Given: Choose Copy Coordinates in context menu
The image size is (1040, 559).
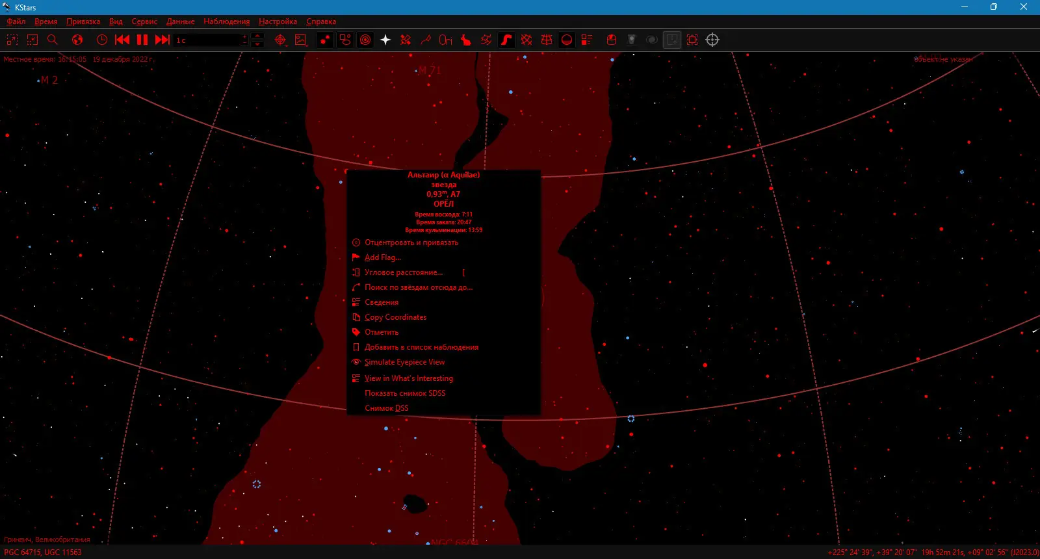Looking at the screenshot, I should click(443, 317).
